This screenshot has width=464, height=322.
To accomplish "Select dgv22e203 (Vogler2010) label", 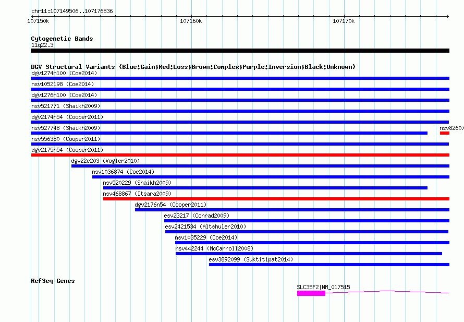I will [x=105, y=161].
